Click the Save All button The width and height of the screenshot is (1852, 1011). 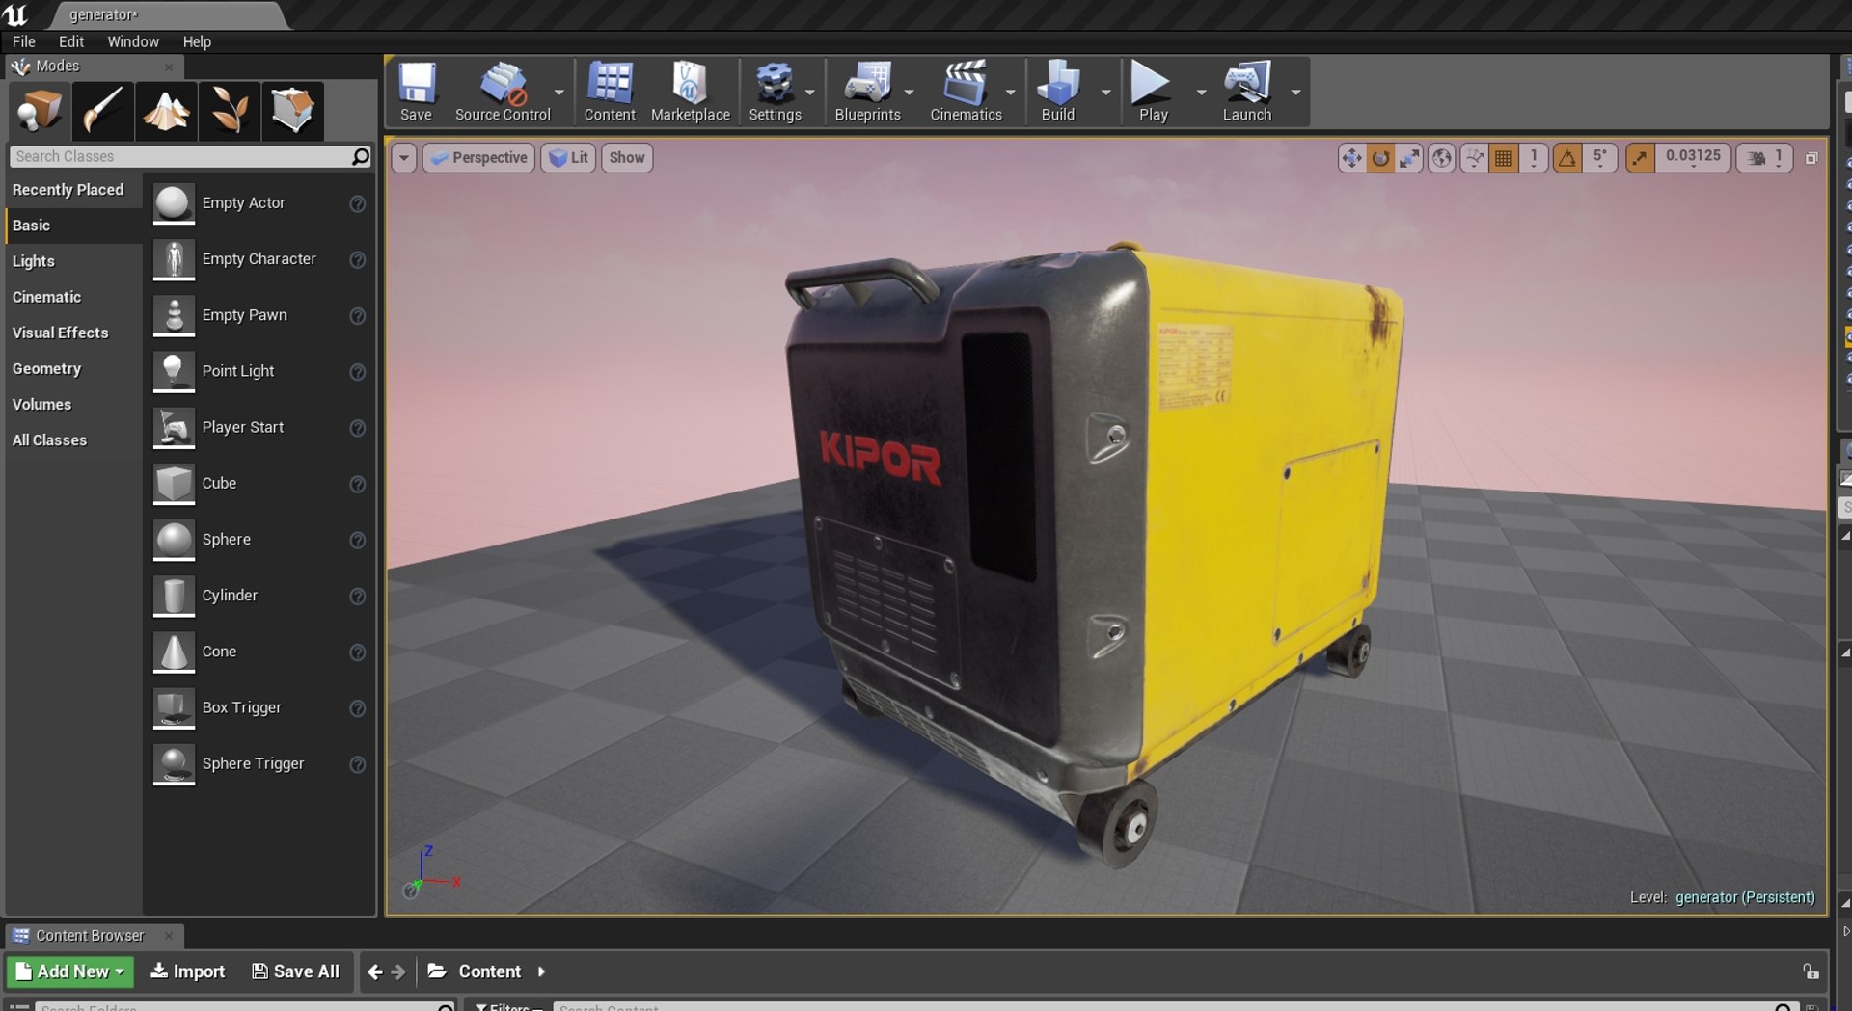coord(295,971)
